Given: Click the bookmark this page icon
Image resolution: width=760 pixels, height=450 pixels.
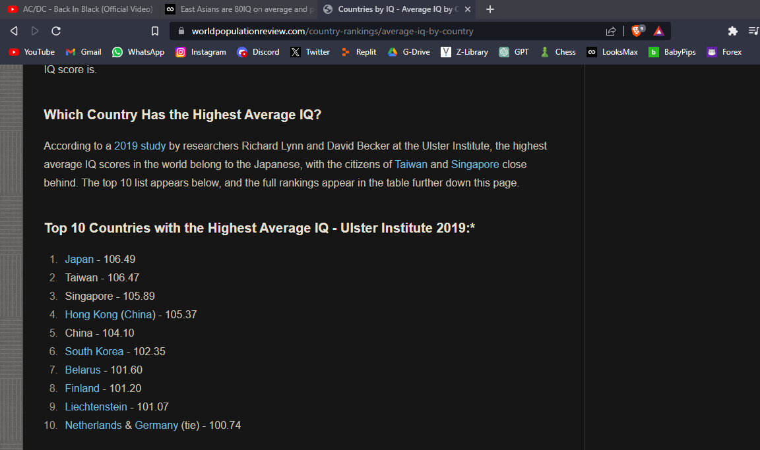Looking at the screenshot, I should point(155,31).
